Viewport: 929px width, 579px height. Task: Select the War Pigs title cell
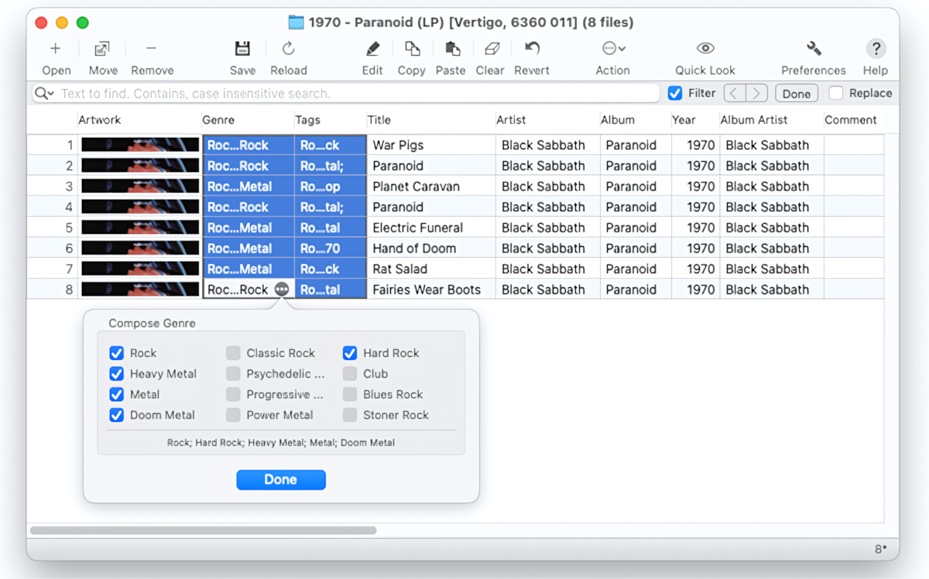(431, 145)
